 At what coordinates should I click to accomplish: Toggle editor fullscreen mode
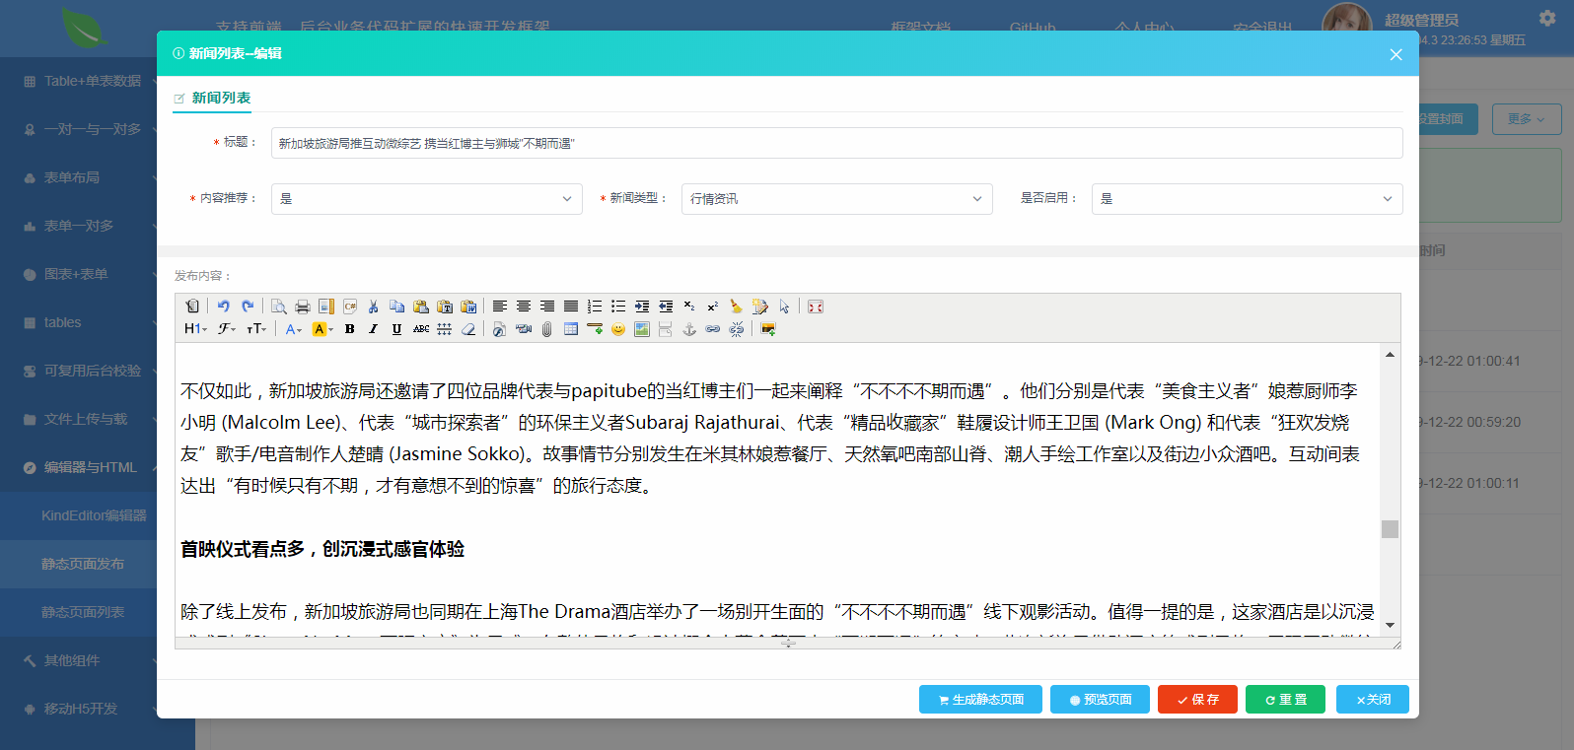816,307
